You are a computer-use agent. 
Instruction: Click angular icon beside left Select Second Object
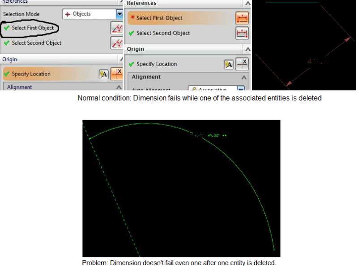(x=117, y=43)
